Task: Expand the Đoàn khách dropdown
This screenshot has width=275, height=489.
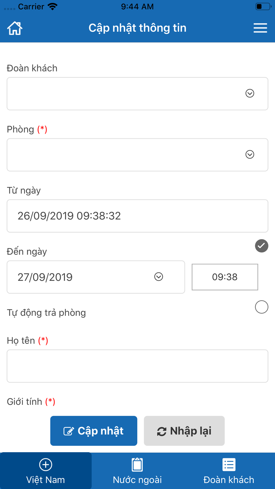Action: [x=137, y=94]
